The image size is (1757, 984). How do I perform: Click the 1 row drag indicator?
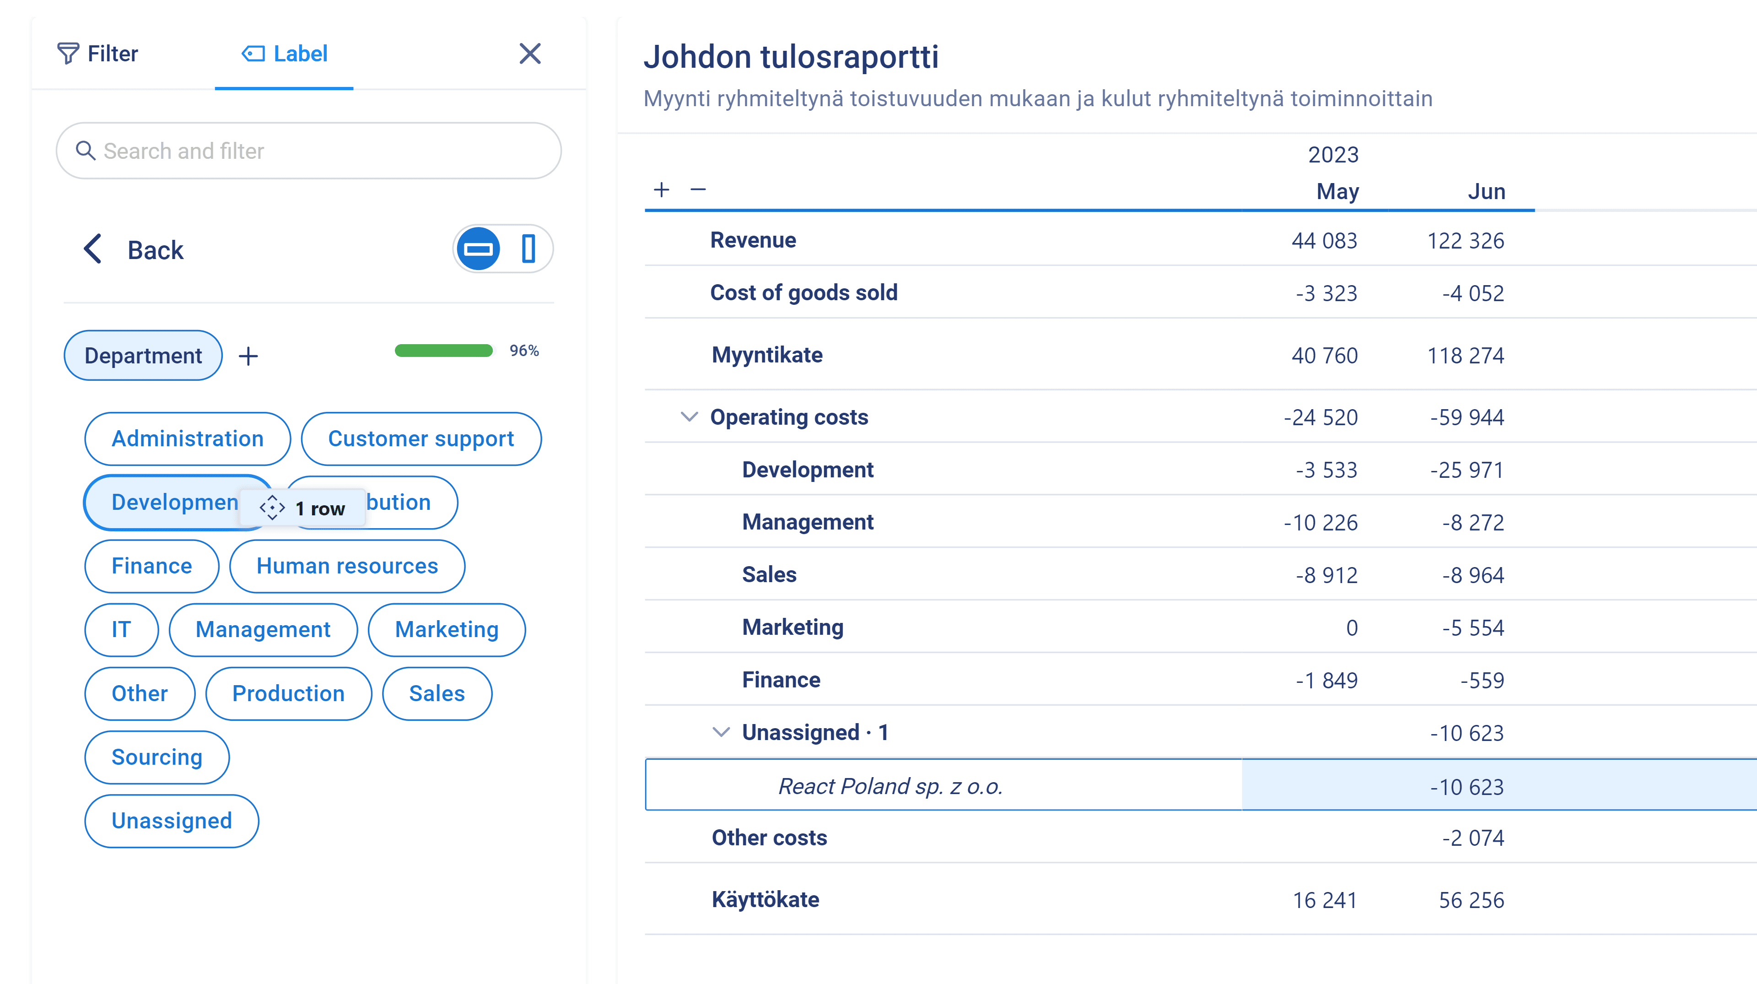(303, 508)
